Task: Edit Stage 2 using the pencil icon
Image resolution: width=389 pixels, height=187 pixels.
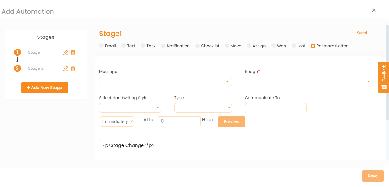Action: [x=66, y=68]
